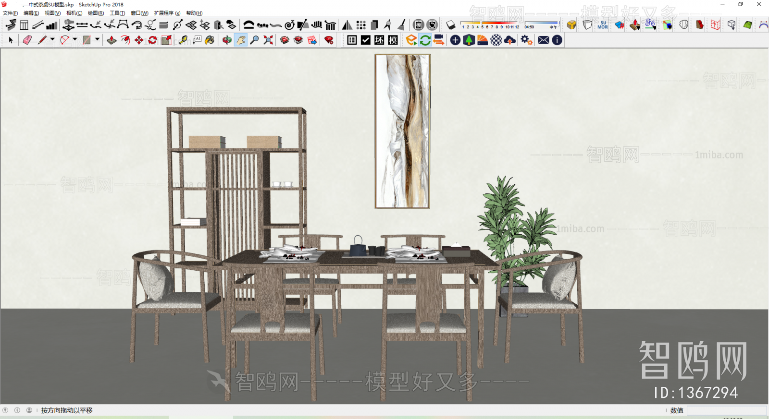Click the mirror triangles tool icon

click(347, 25)
